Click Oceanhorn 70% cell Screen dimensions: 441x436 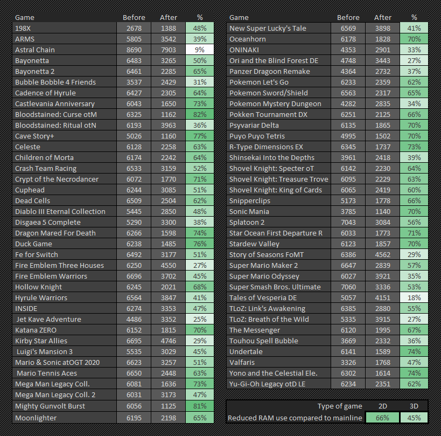tap(414, 39)
